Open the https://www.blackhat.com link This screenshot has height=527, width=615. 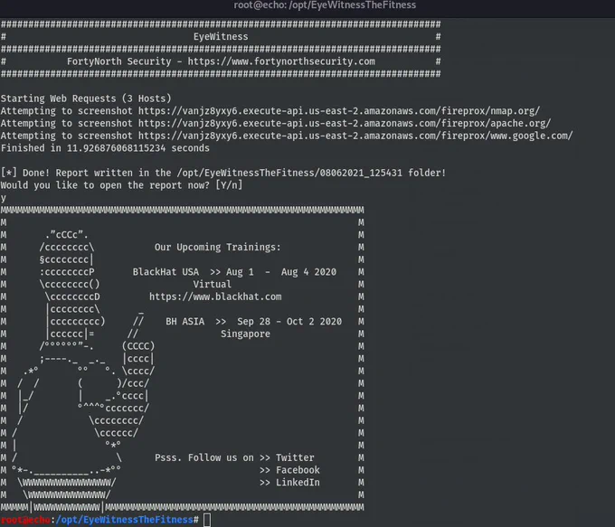[215, 296]
